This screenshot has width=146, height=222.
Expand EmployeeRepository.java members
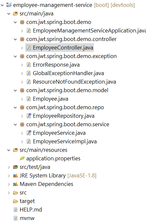click(x=22, y=116)
